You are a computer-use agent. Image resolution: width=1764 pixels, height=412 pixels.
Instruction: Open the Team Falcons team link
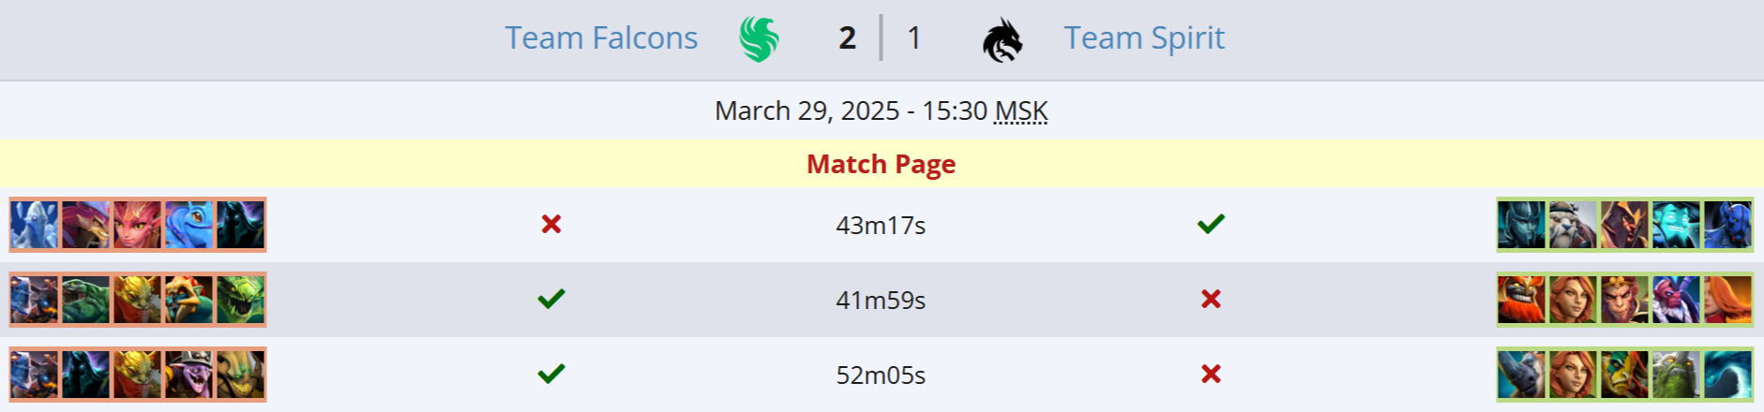point(601,38)
